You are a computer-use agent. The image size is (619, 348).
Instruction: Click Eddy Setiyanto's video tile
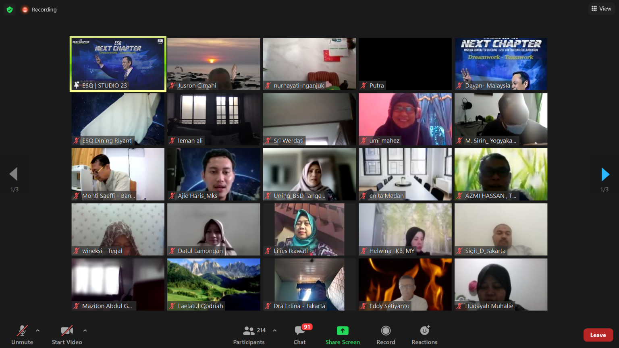(x=405, y=284)
